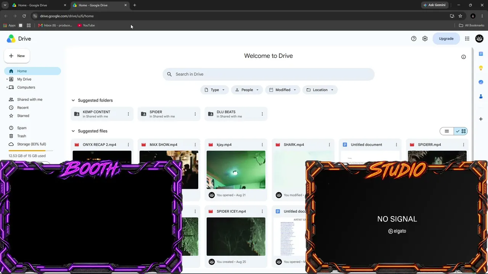488x274 pixels.
Task: Open more actions for kjay.mp4
Action: click(262, 145)
